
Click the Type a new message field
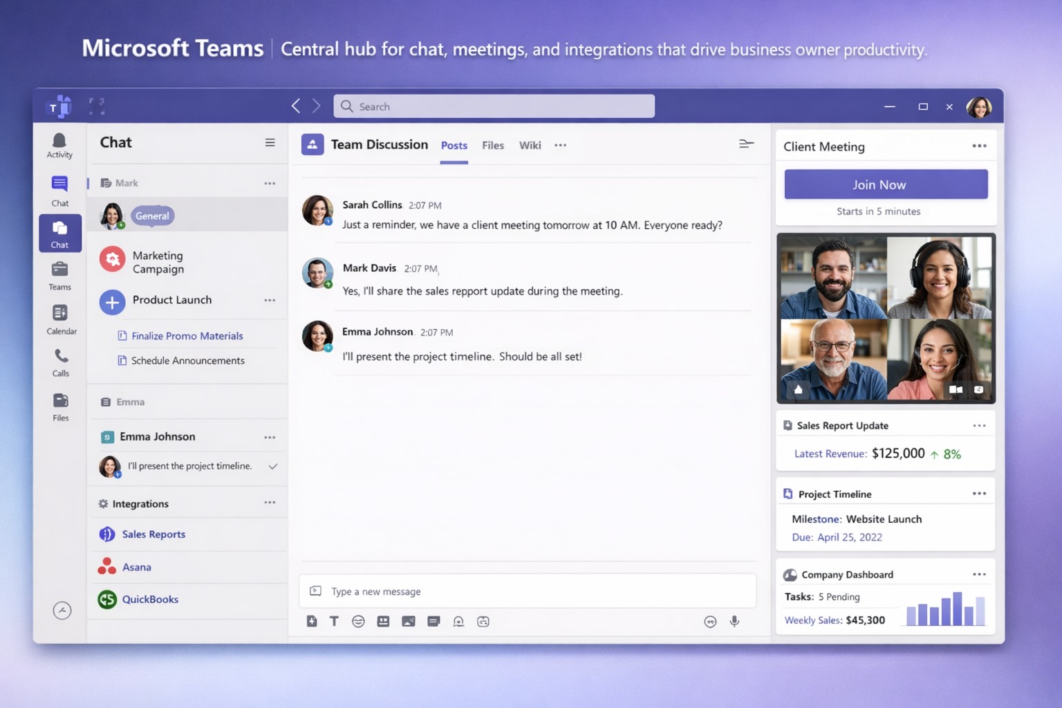(525, 591)
